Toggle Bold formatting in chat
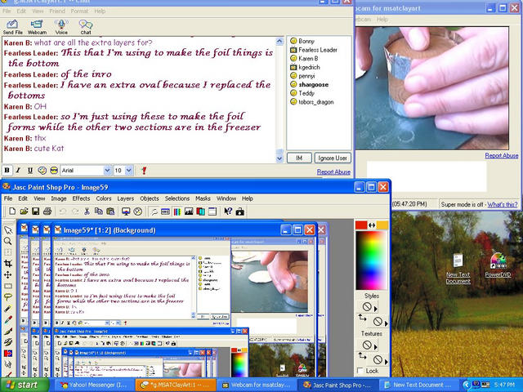The height and width of the screenshot is (392, 523). coord(7,171)
